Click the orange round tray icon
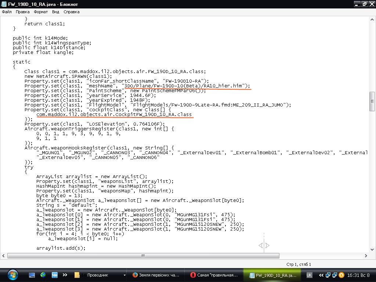Image resolution: width=376 pixels, height=282 pixels. (341, 275)
